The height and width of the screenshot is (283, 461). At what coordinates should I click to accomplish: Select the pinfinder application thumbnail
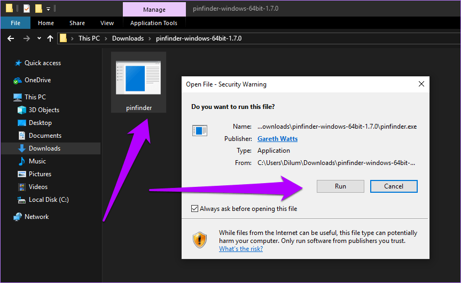point(138,82)
